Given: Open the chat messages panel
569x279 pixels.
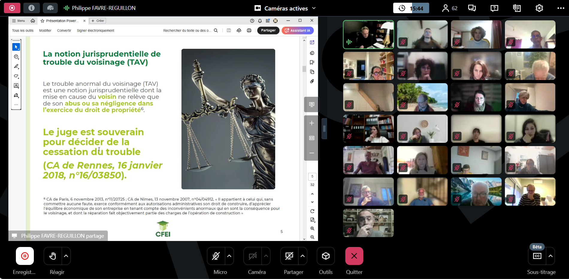Looking at the screenshot, I should click(472, 8).
